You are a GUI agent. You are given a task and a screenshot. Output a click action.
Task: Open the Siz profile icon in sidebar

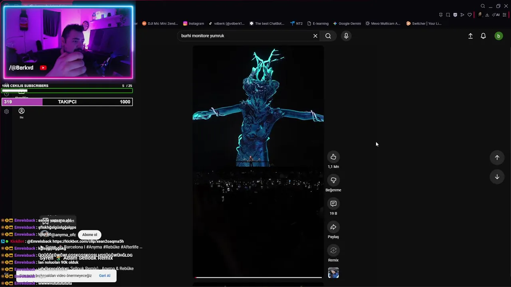(x=22, y=113)
